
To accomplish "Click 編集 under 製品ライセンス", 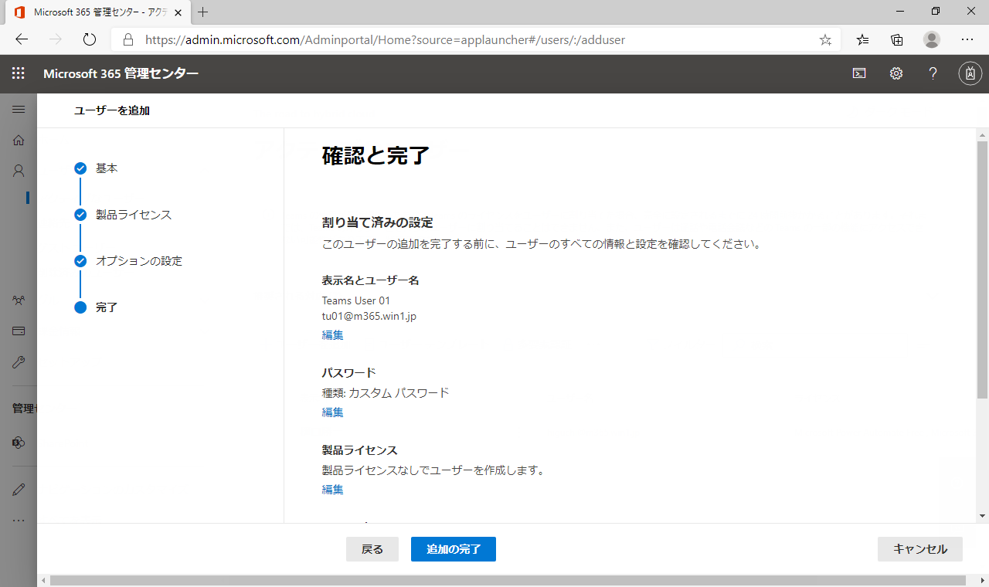I will (x=333, y=490).
